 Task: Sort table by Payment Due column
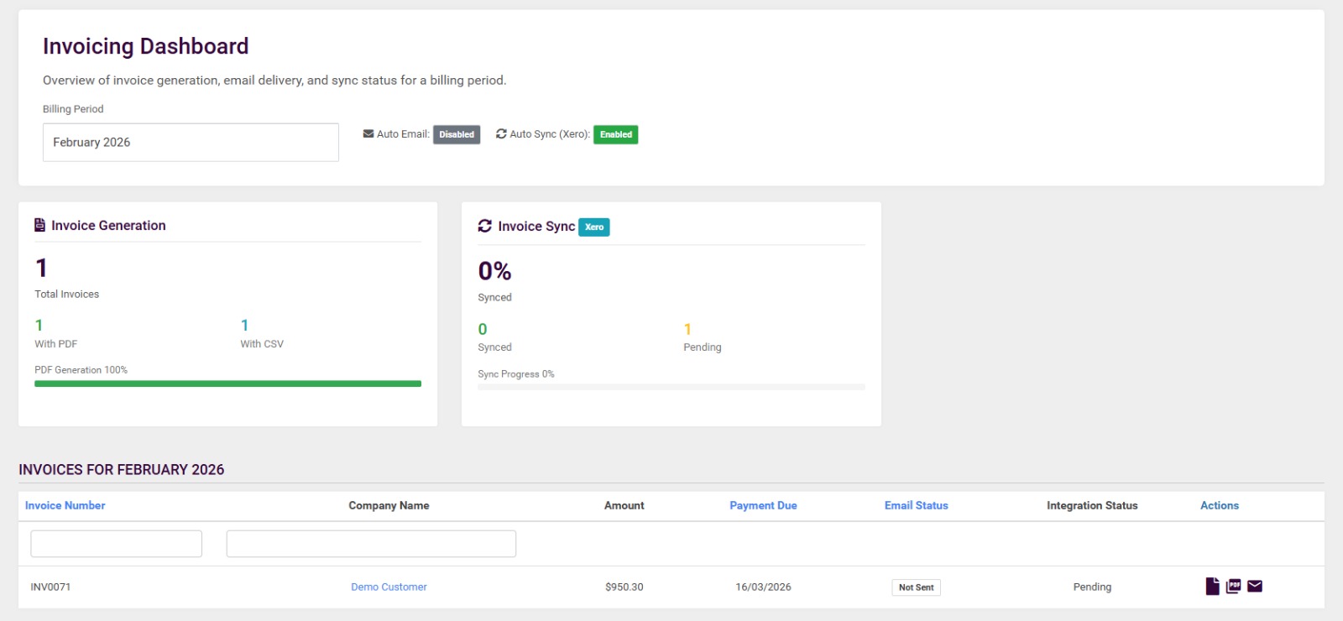763,506
